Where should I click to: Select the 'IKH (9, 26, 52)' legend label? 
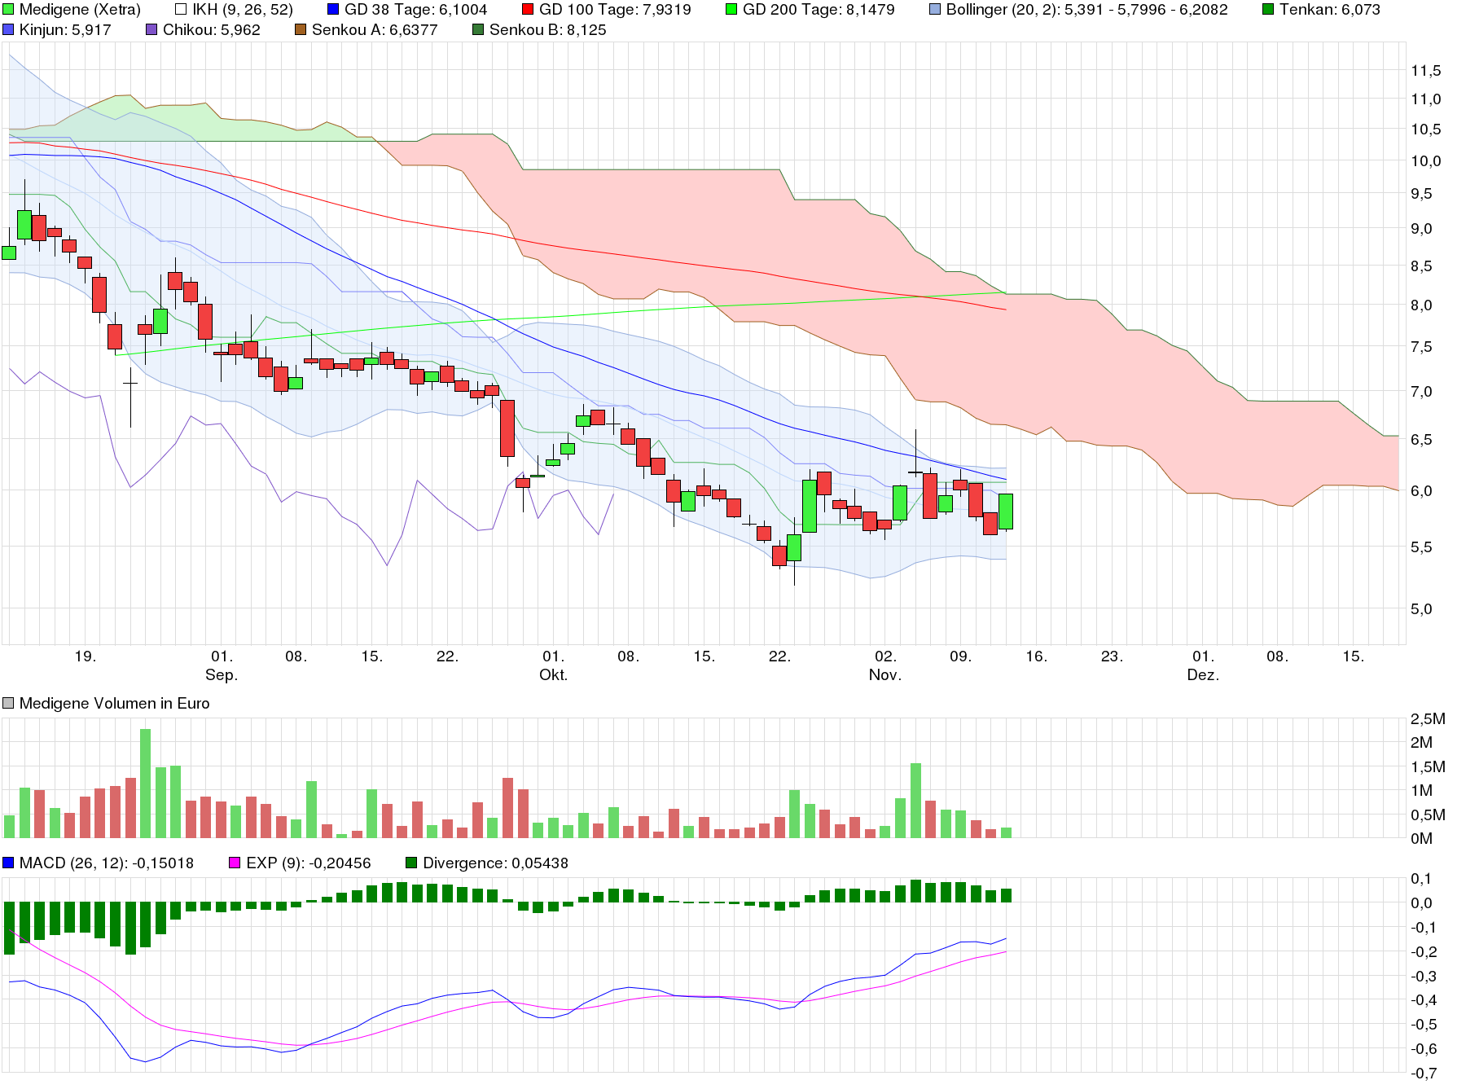[243, 10]
